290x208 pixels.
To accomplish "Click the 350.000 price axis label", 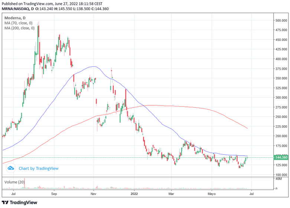I will (281, 78).
